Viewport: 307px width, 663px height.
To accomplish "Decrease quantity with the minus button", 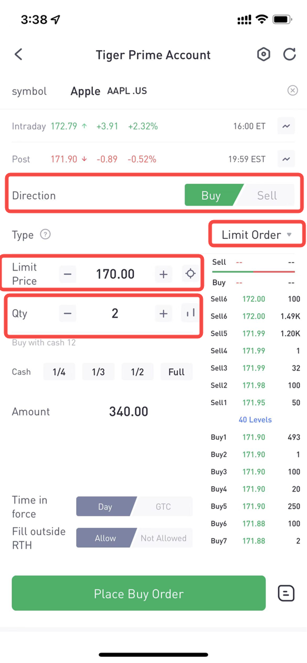I will coord(67,313).
